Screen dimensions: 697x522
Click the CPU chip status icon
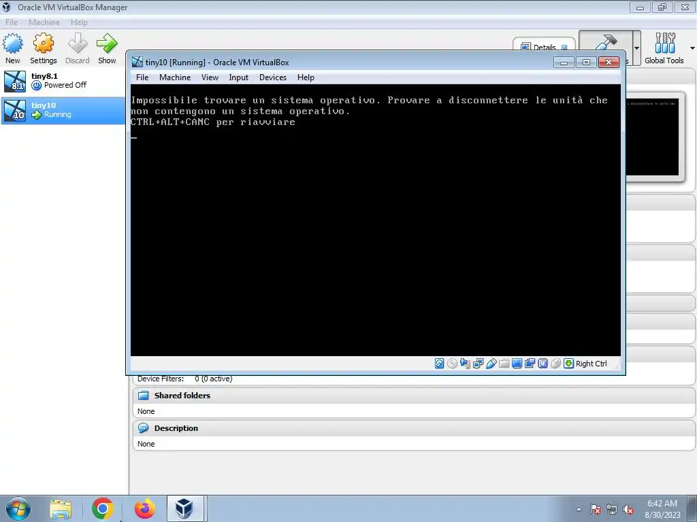(542, 364)
